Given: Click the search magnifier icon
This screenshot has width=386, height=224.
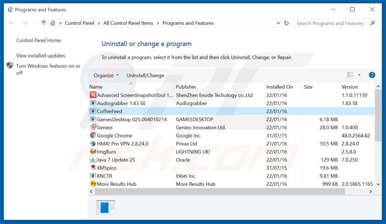Looking at the screenshot, I should [x=372, y=23].
